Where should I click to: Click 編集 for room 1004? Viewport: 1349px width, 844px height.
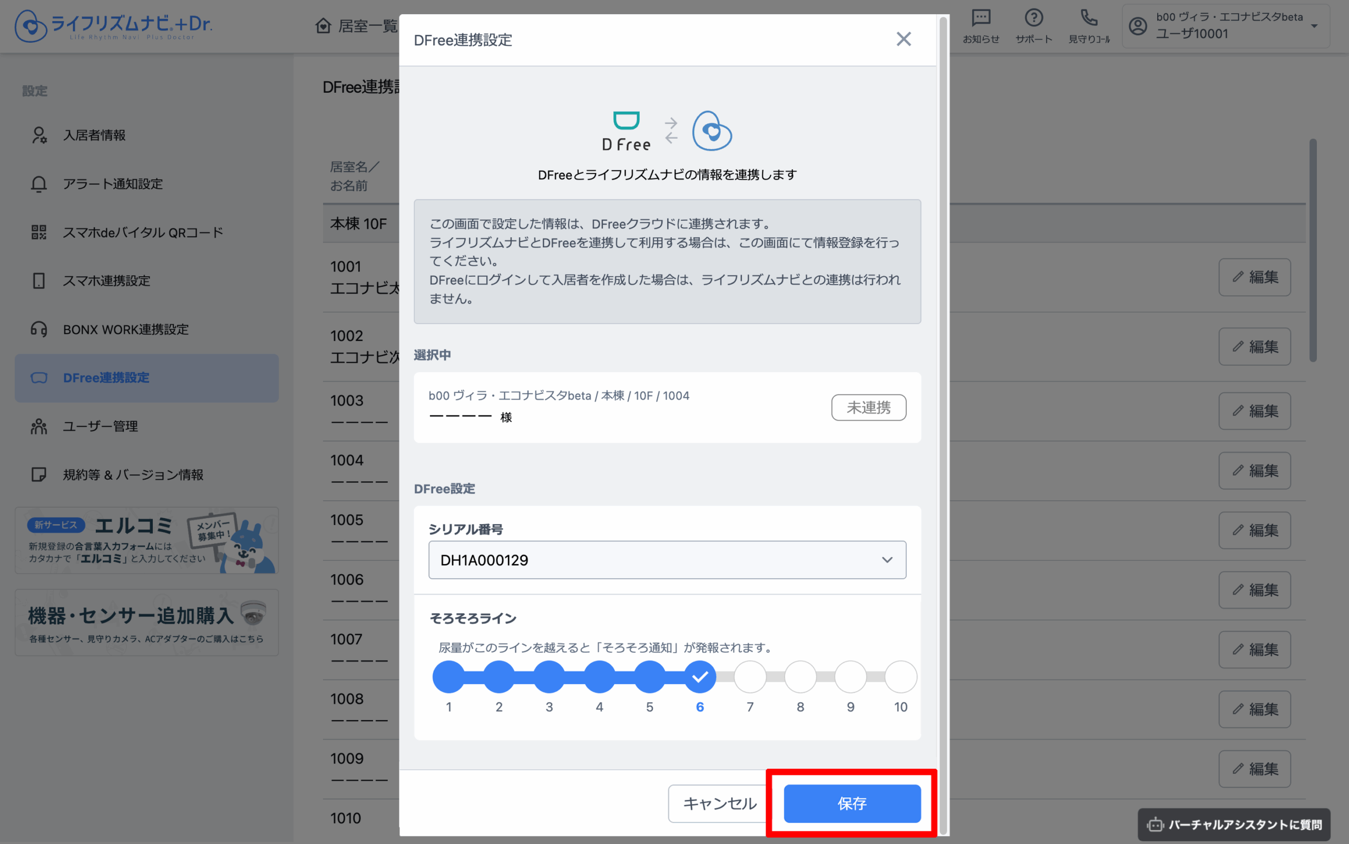tap(1254, 471)
